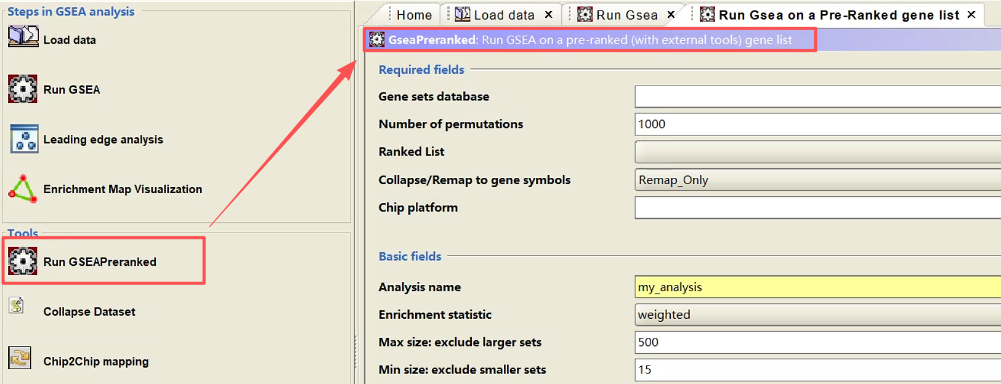Click the Chip platform label

tap(418, 207)
